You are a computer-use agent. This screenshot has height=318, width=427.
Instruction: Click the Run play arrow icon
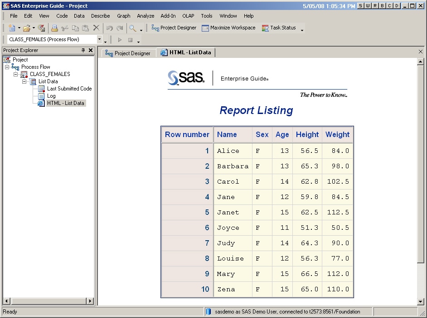click(120, 40)
